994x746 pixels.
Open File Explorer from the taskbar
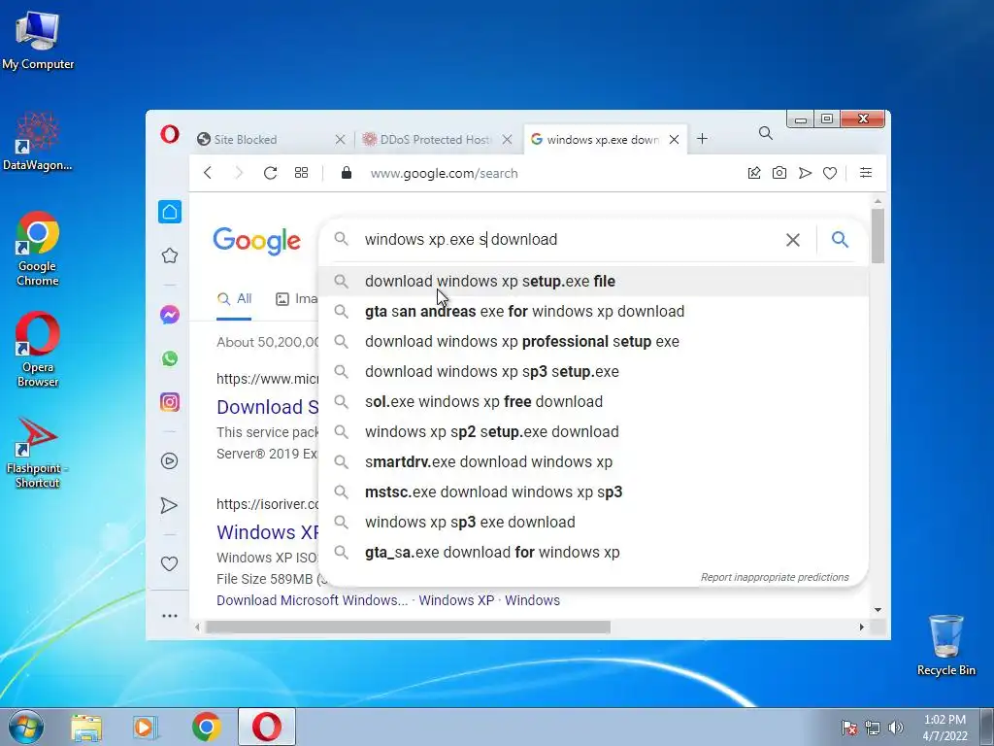(x=86, y=728)
